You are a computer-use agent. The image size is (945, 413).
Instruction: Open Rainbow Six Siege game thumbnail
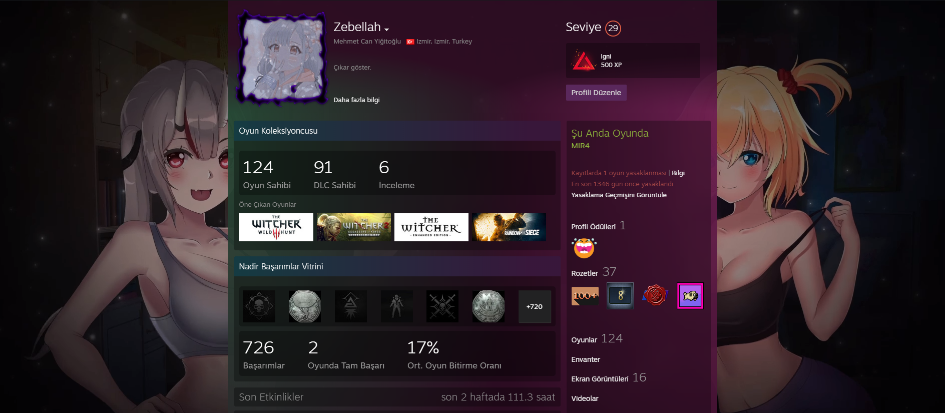509,227
